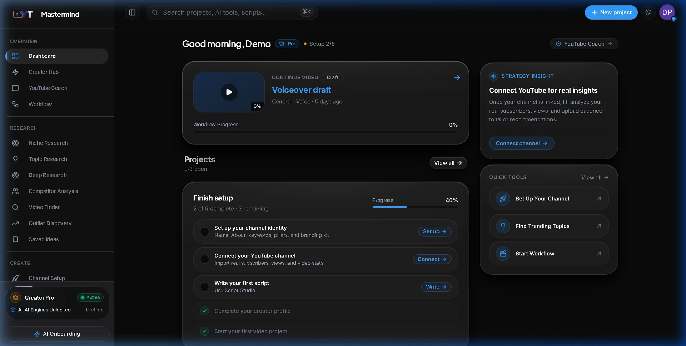Click the Write button for first script

pos(436,287)
